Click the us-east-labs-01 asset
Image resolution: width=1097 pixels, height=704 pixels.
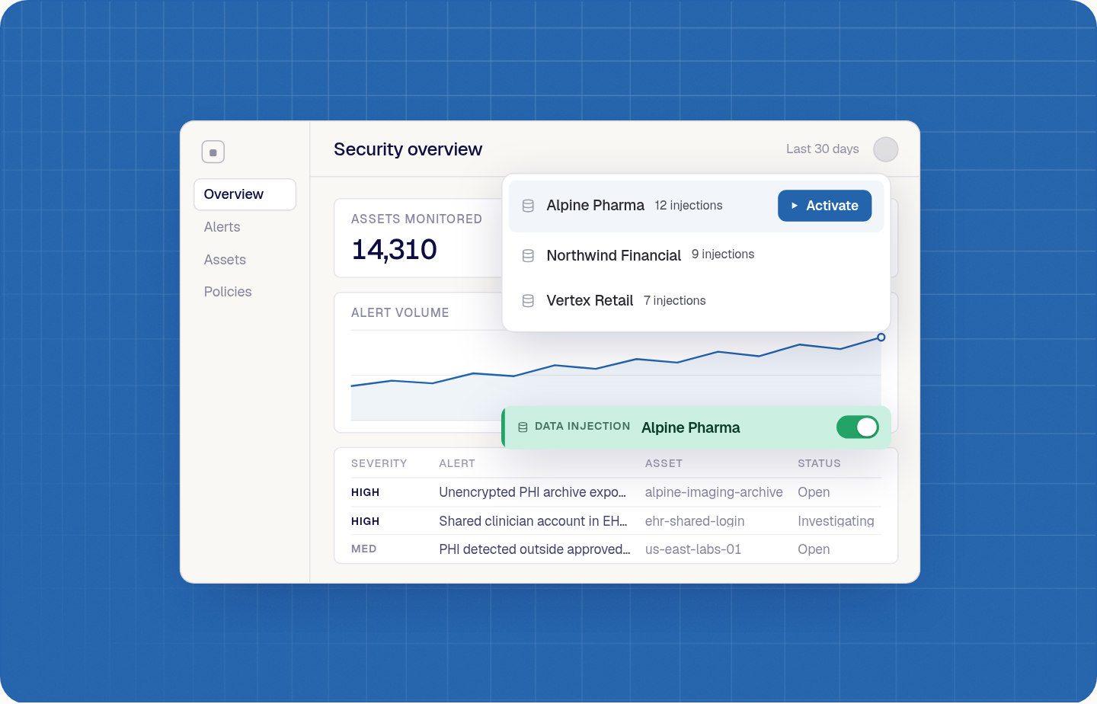(692, 549)
